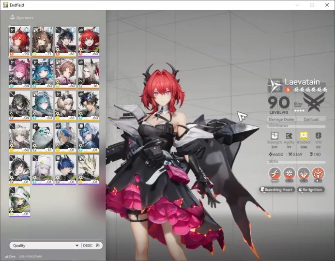Click the Intellect value 606
This screenshot has width=335, height=261.
coord(304,147)
